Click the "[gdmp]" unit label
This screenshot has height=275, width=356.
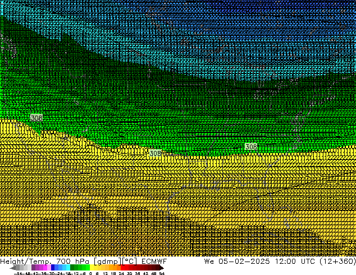[107, 262]
